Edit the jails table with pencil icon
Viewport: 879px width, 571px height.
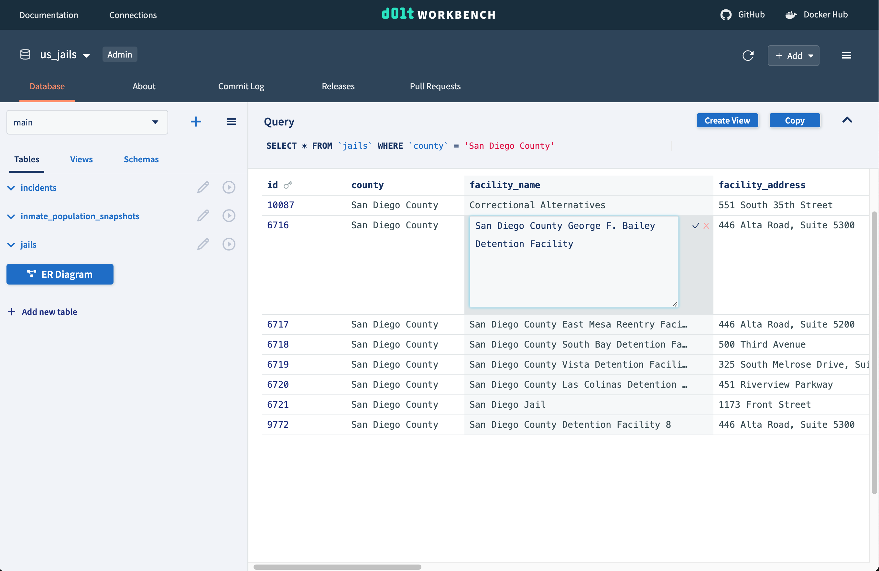203,244
